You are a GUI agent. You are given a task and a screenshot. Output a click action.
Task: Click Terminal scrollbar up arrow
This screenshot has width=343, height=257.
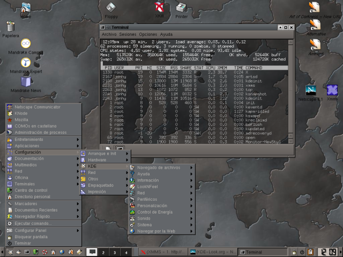(290, 42)
